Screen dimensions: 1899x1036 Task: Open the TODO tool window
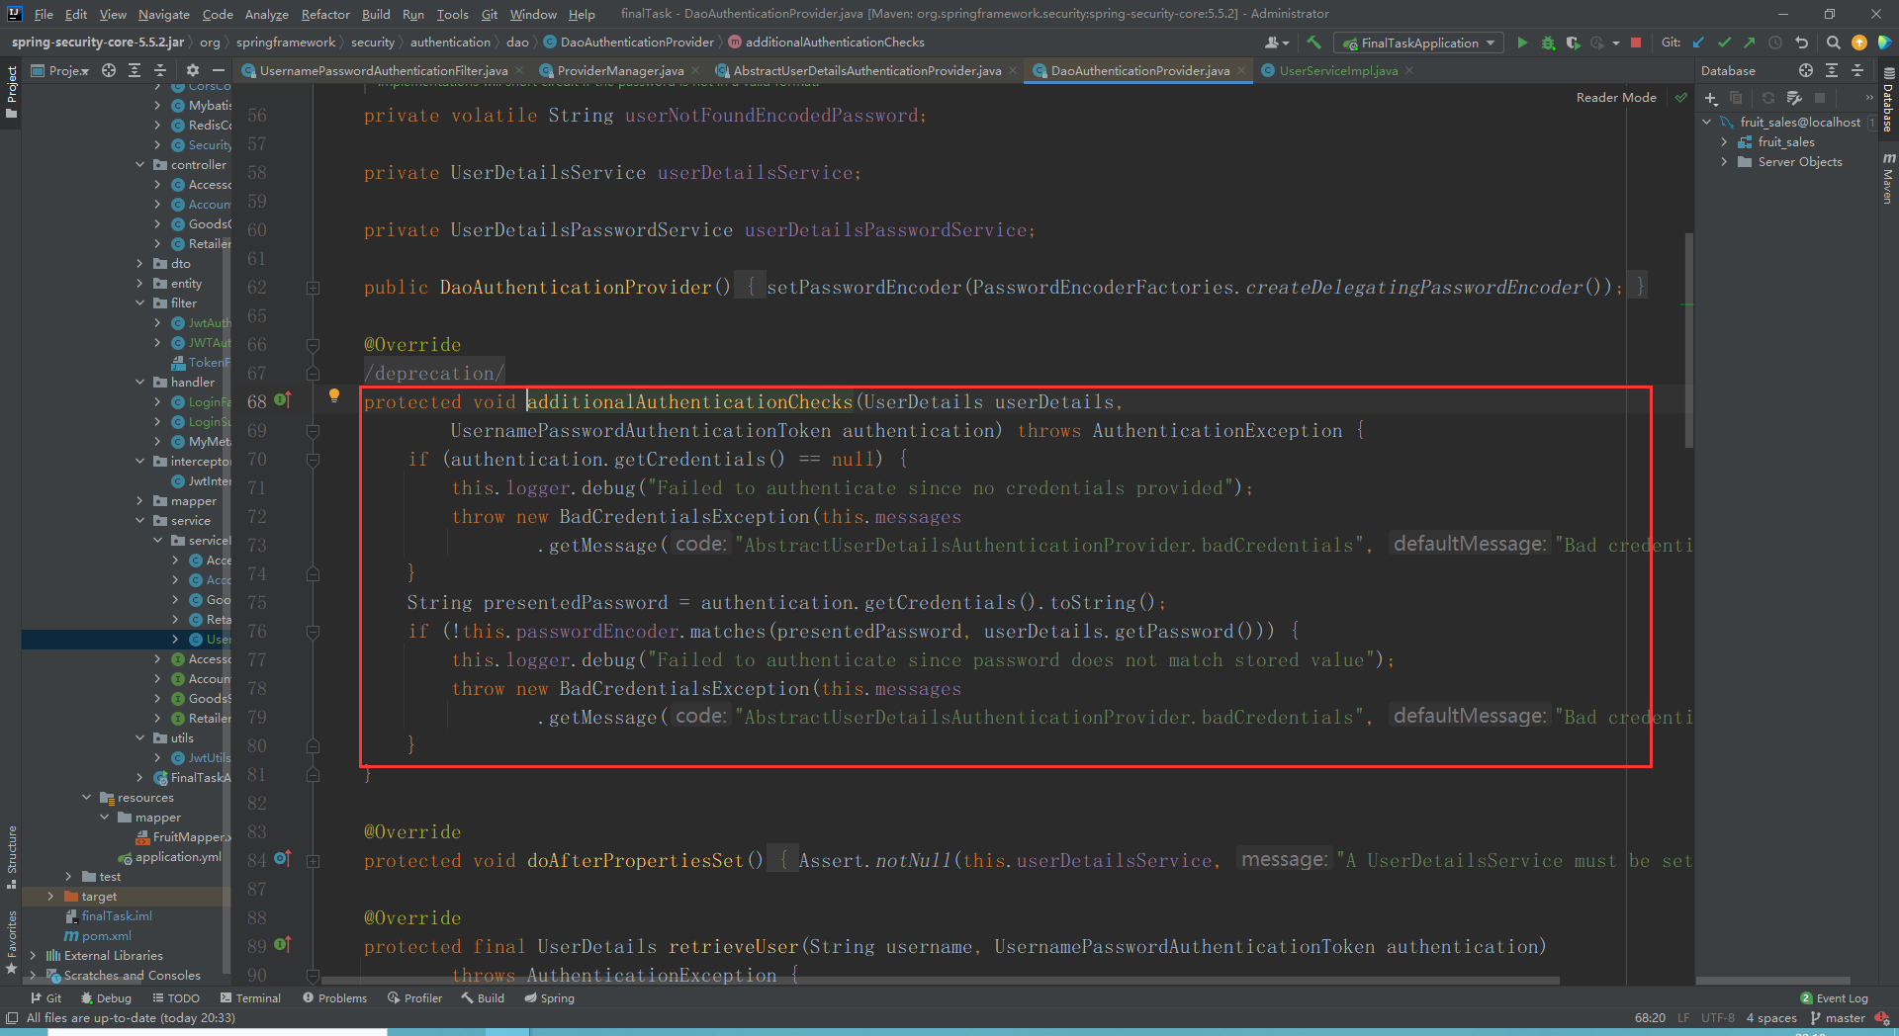(175, 998)
